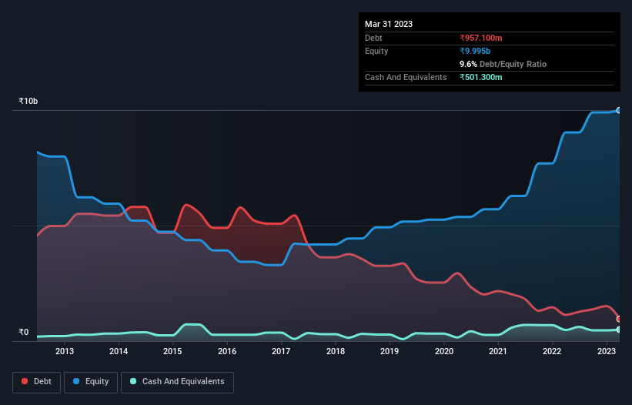The height and width of the screenshot is (405, 632).
Task: Click the 2019 x-axis label
Action: click(390, 351)
